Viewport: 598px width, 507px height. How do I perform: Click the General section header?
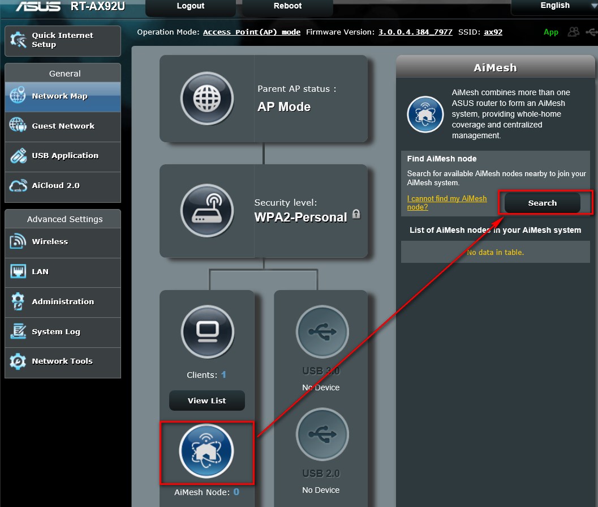(63, 73)
